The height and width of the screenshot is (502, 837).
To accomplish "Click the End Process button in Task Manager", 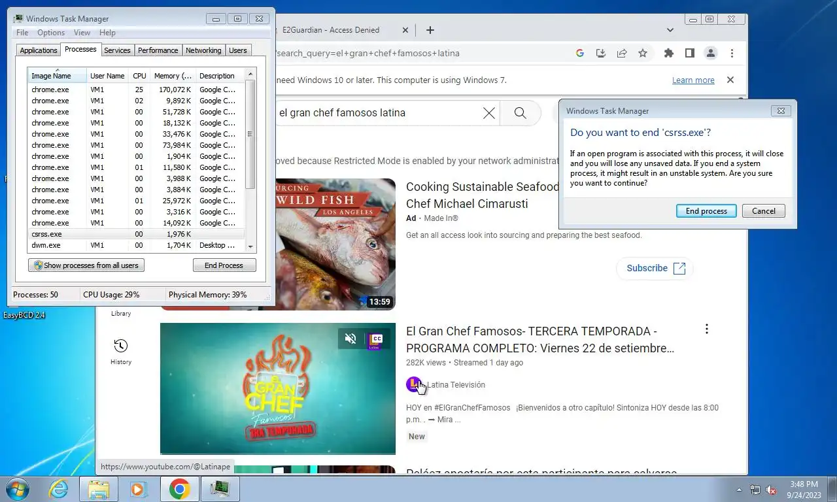I will pyautogui.click(x=224, y=265).
